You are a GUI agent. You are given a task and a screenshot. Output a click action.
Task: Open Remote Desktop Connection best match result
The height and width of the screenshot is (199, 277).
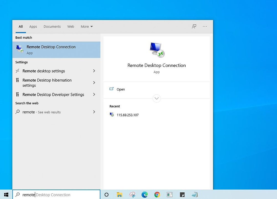(x=56, y=50)
